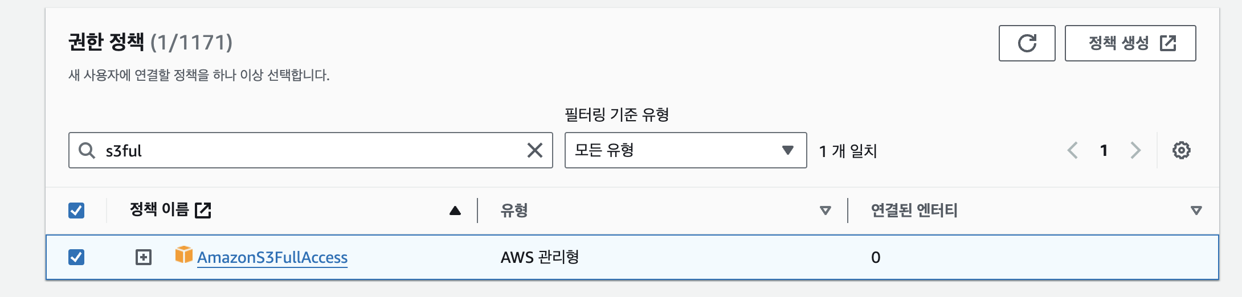The height and width of the screenshot is (297, 1242).
Task: Click the refresh policies button
Action: pyautogui.click(x=1027, y=43)
